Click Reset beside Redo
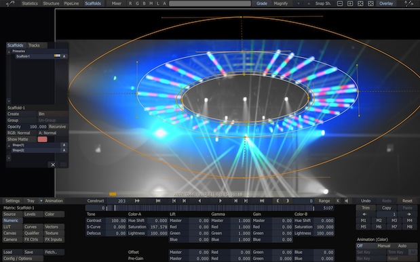 click(407, 201)
